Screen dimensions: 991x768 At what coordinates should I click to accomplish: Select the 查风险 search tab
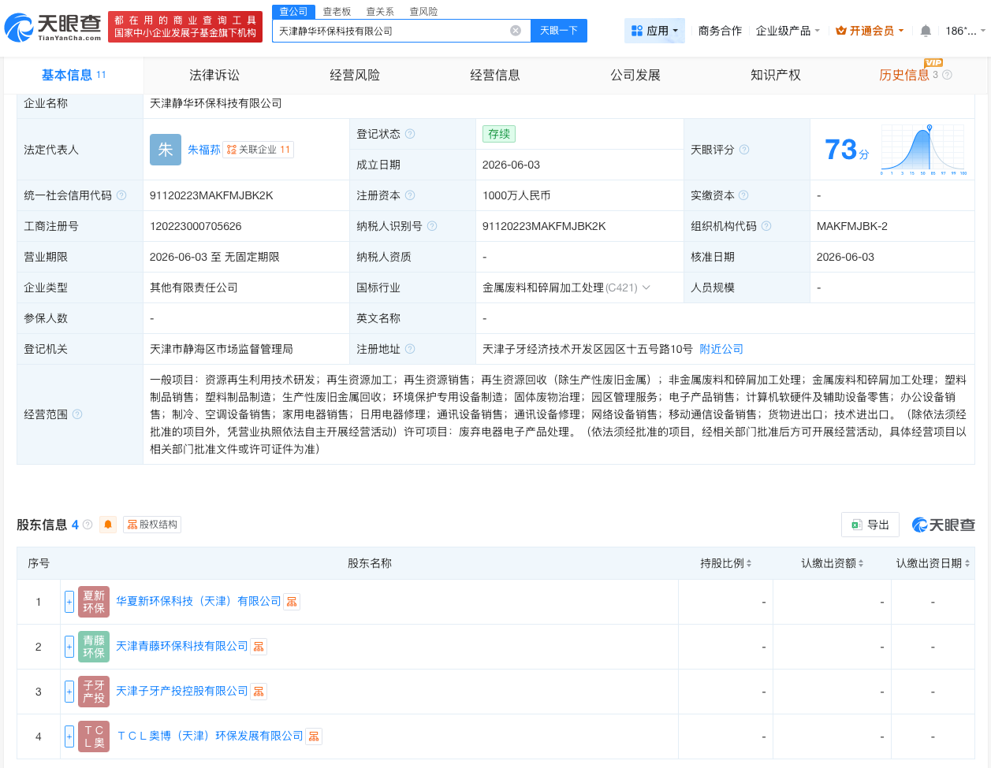point(423,12)
